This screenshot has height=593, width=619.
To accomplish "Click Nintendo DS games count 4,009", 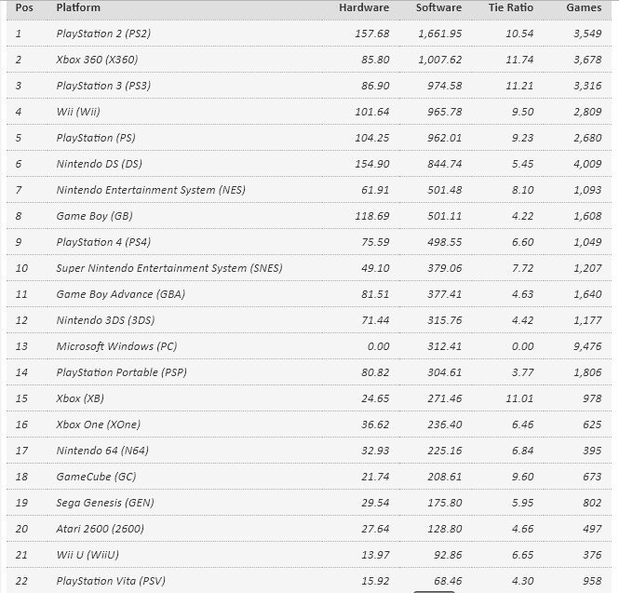I will pos(587,164).
